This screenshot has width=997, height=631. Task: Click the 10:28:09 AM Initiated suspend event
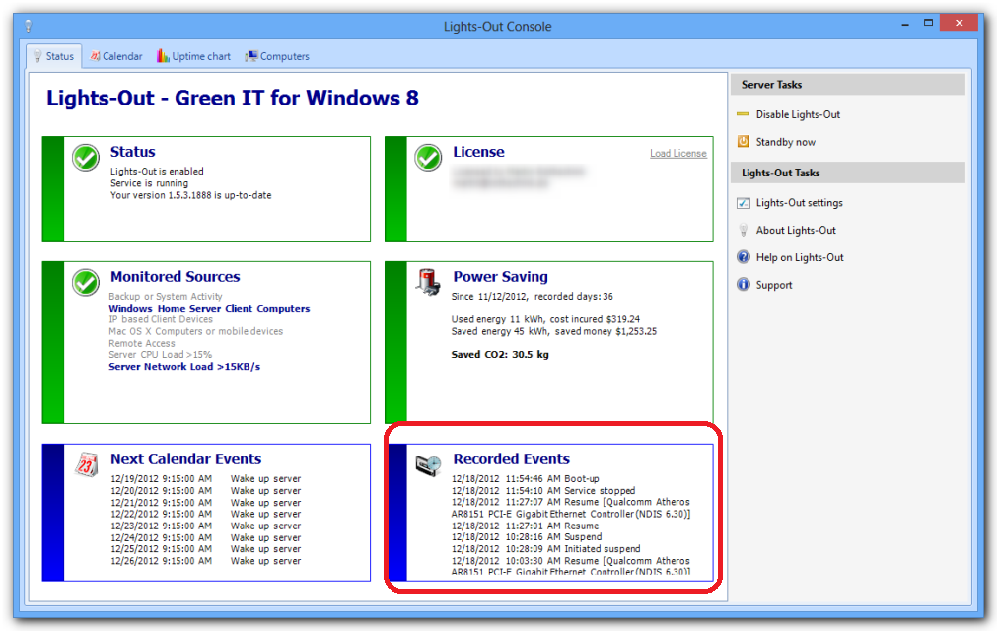click(x=546, y=549)
